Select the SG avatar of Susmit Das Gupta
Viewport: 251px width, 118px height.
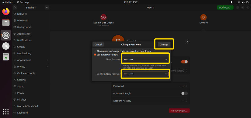click(x=103, y=17)
